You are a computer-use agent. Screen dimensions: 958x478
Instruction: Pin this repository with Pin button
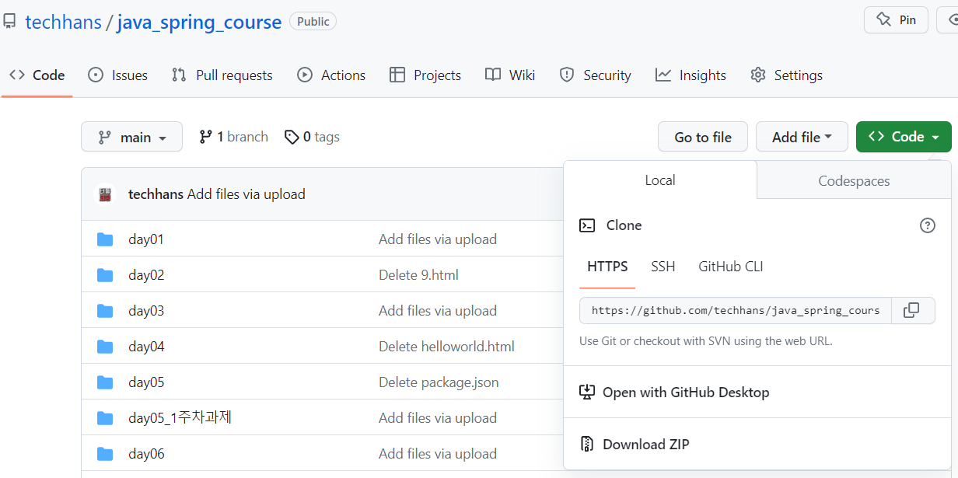[x=896, y=20]
